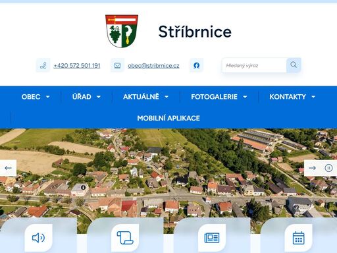Click the envelope email icon
Screen dimensions: 337x253
point(117,65)
